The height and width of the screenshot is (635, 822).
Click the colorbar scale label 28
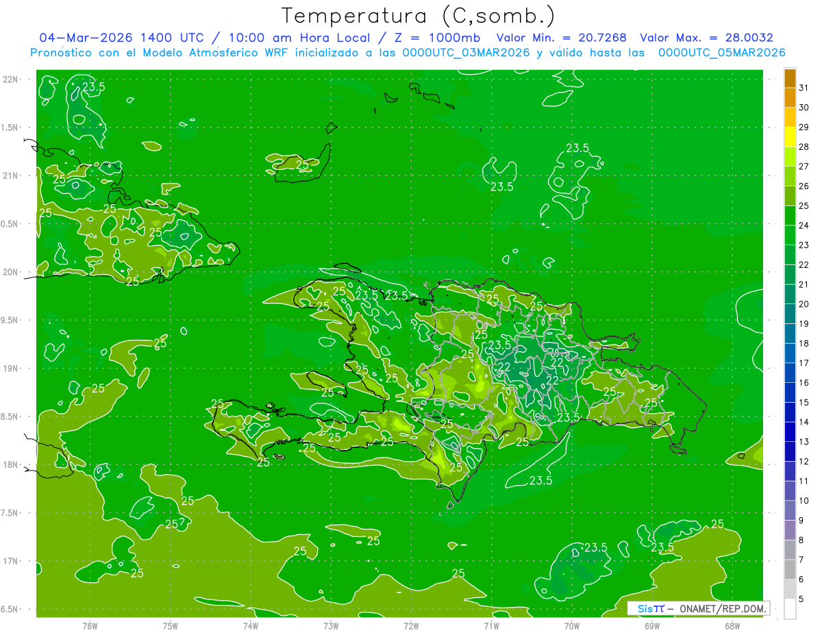(804, 147)
